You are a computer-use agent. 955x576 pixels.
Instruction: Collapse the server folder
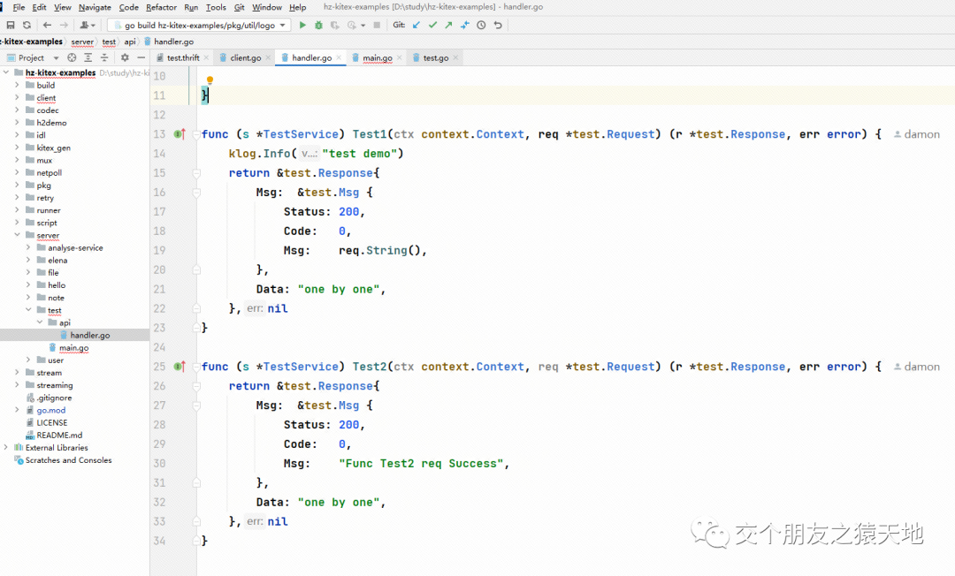17,235
